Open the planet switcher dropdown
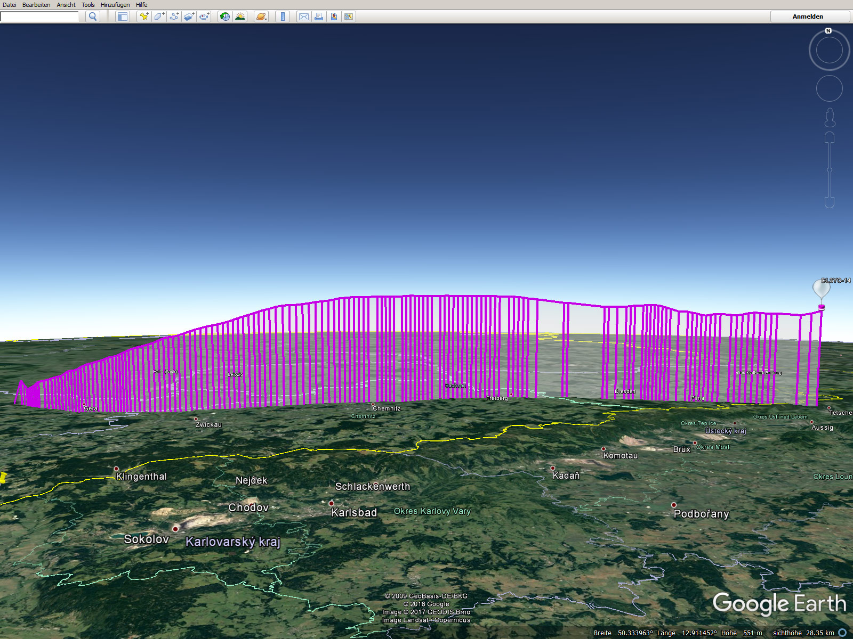 [x=261, y=17]
